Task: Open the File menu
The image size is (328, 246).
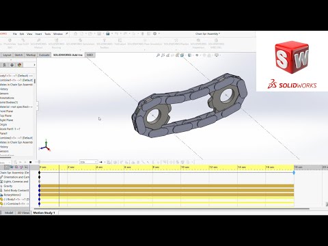Action: click(15, 34)
